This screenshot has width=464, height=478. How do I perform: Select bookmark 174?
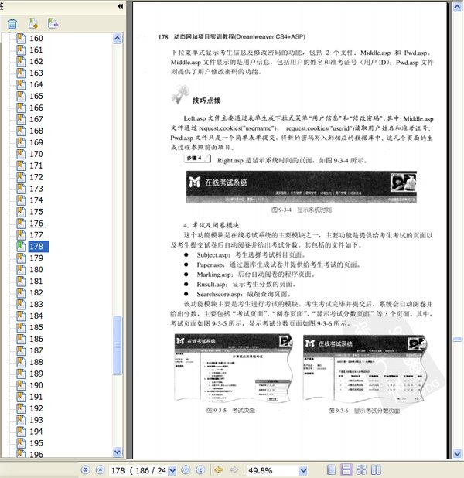coord(36,200)
